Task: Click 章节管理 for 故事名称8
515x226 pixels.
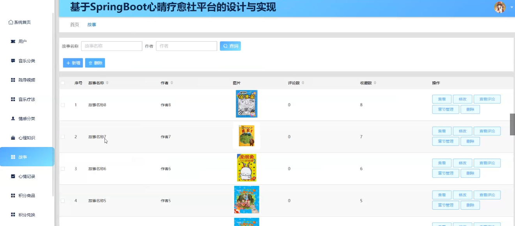Action: 446,109
